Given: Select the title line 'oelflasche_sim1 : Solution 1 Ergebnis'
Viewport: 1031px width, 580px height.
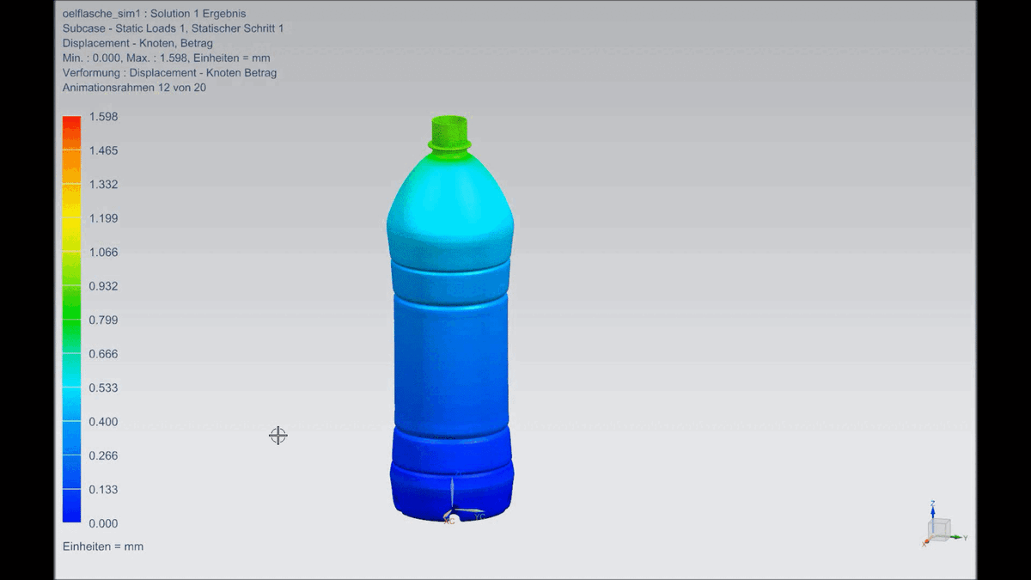Looking at the screenshot, I should [x=155, y=14].
